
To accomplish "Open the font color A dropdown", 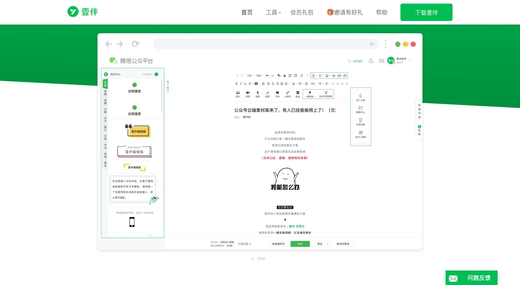I will tap(250, 83).
